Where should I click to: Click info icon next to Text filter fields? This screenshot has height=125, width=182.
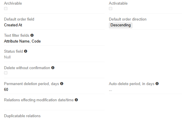tap(32, 35)
